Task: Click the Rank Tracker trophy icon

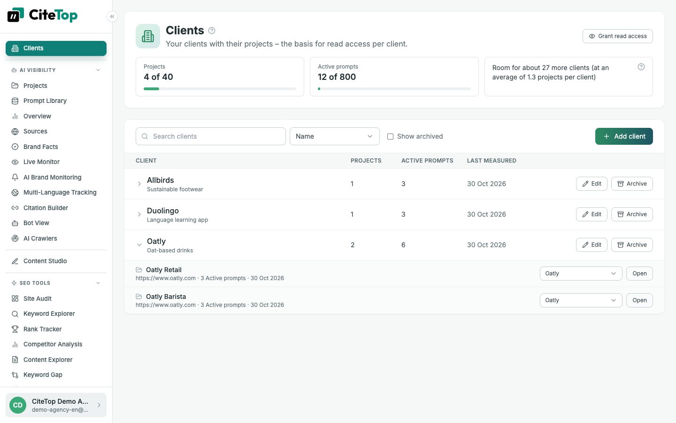Action: (15, 329)
